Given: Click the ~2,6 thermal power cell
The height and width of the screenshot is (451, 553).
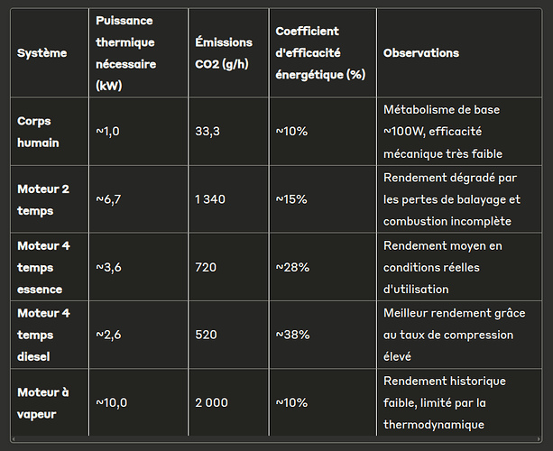Looking at the screenshot, I should pyautogui.click(x=108, y=335).
